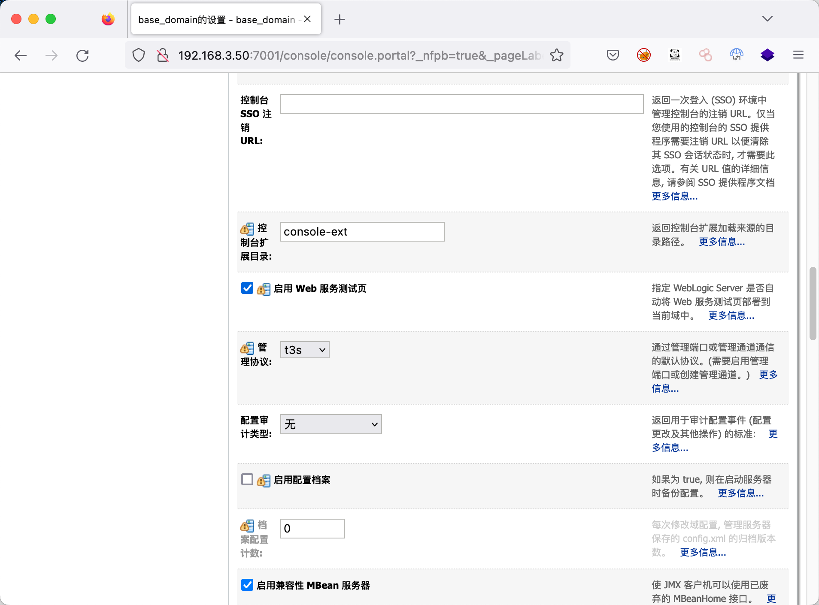Screen dimensions: 819x605
Task: Open a new tab with plus button
Action: click(339, 20)
